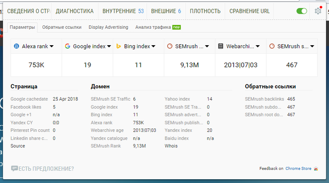Click the 753K Alexa rank top value
The image size is (329, 183).
36,65
